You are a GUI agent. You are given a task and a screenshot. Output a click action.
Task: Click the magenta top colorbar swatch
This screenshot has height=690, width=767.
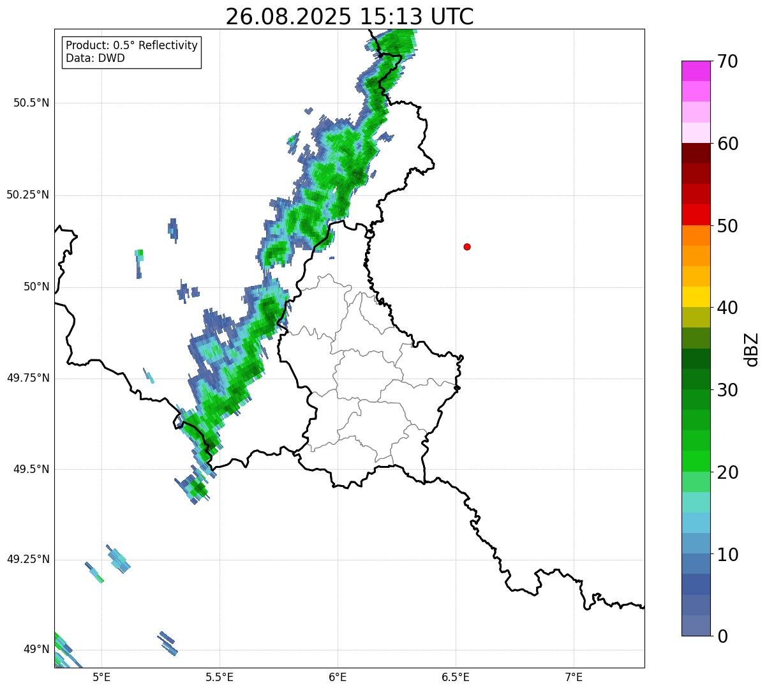(x=696, y=71)
